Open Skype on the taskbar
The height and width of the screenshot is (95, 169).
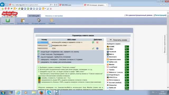click(x=49, y=93)
